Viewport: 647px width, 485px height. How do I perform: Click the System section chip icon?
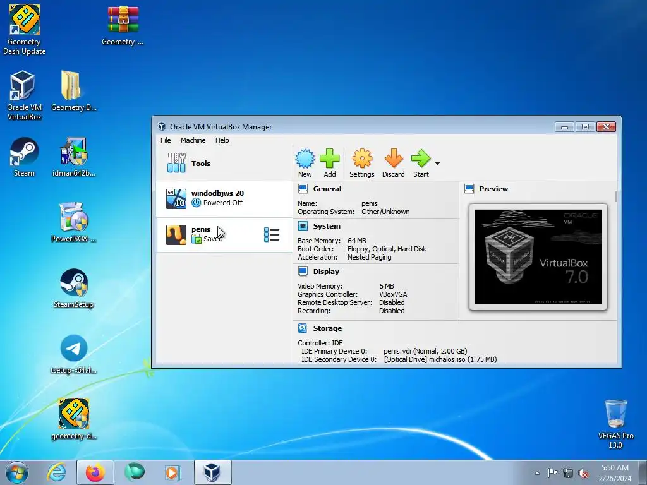pyautogui.click(x=303, y=226)
